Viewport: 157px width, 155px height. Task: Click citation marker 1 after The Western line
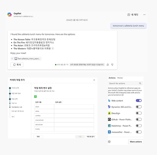pyautogui.click(x=53, y=48)
